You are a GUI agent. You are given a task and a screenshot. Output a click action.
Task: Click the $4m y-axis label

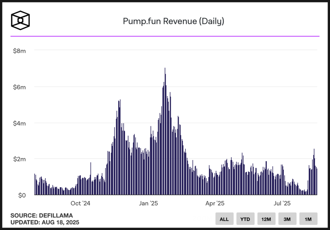pyautogui.click(x=19, y=123)
